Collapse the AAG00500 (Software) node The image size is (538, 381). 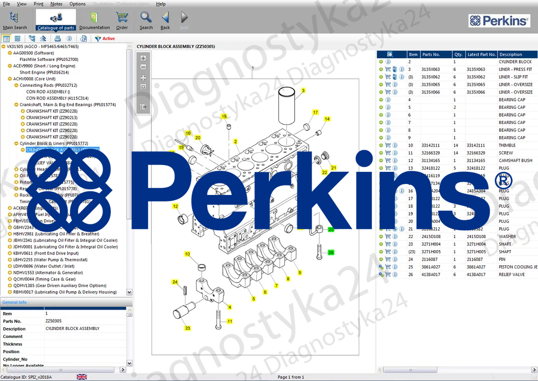10,53
